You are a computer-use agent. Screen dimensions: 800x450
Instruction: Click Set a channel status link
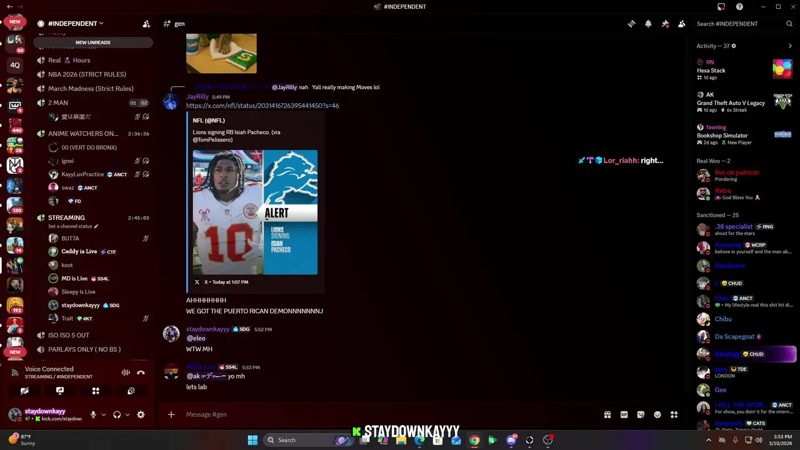(73, 226)
